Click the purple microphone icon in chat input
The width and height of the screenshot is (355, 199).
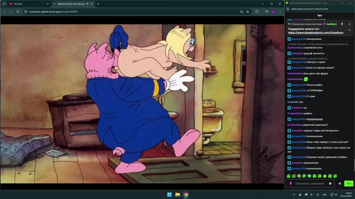(x=291, y=184)
